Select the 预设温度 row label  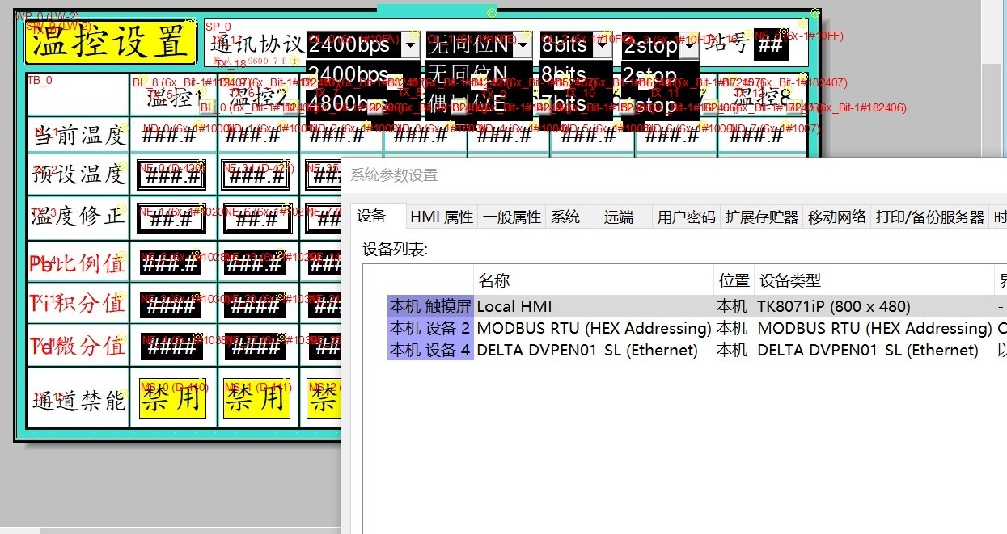(x=78, y=174)
